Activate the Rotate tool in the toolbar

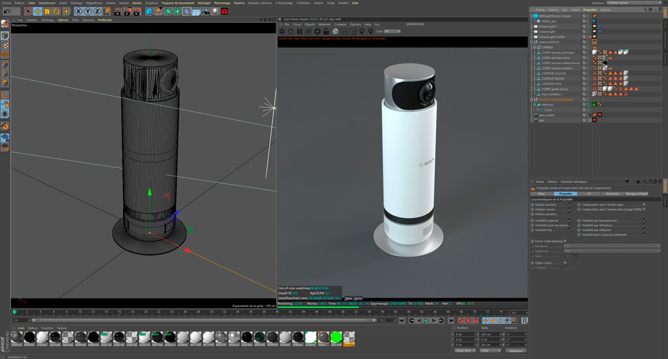(56, 12)
